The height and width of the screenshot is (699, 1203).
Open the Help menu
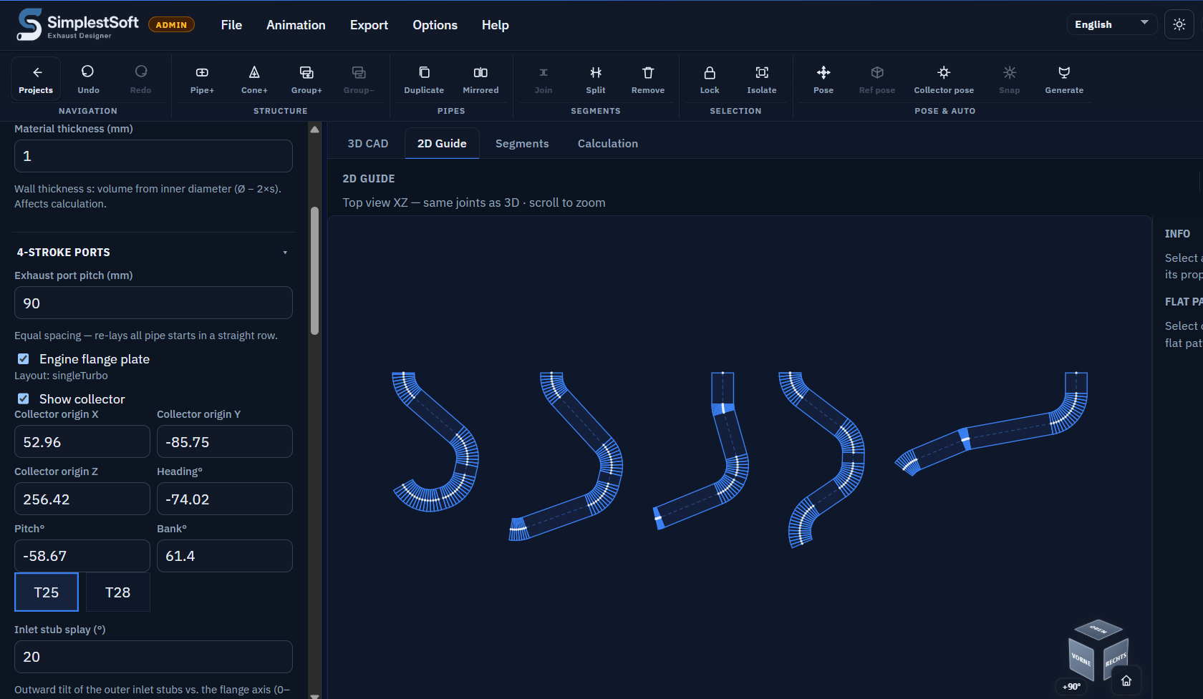tap(495, 25)
